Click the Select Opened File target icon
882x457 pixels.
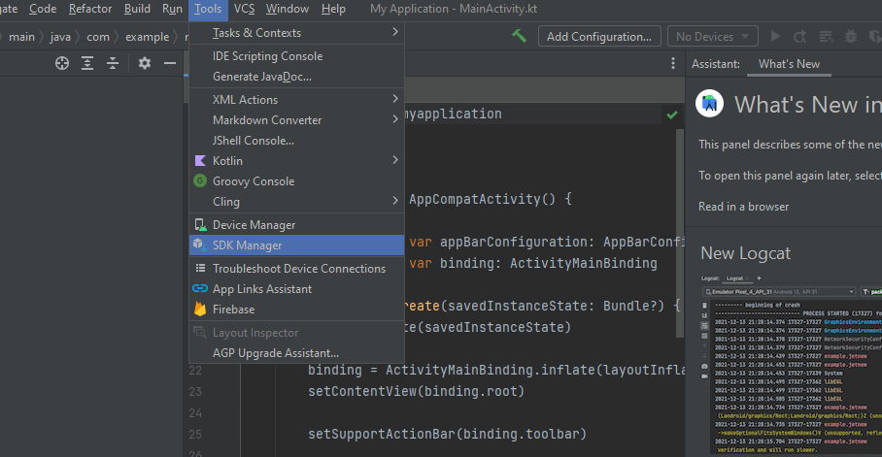[x=62, y=63]
